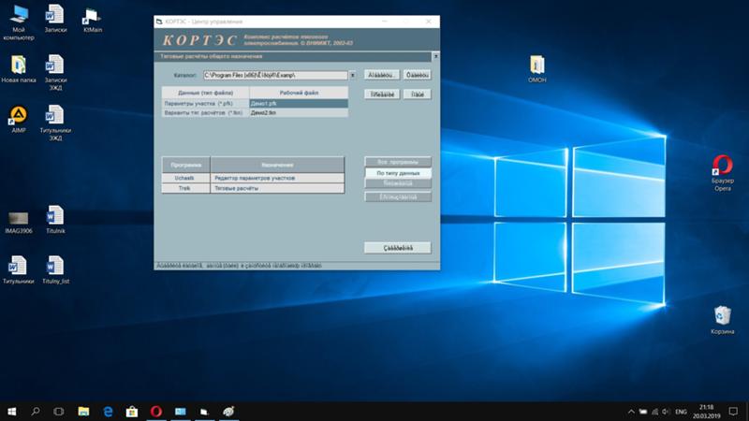Switch the ENG input language indicator
The width and height of the screenshot is (749, 421).
click(x=682, y=412)
